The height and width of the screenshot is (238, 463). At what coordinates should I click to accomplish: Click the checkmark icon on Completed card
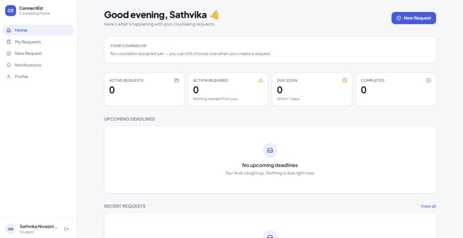429,80
